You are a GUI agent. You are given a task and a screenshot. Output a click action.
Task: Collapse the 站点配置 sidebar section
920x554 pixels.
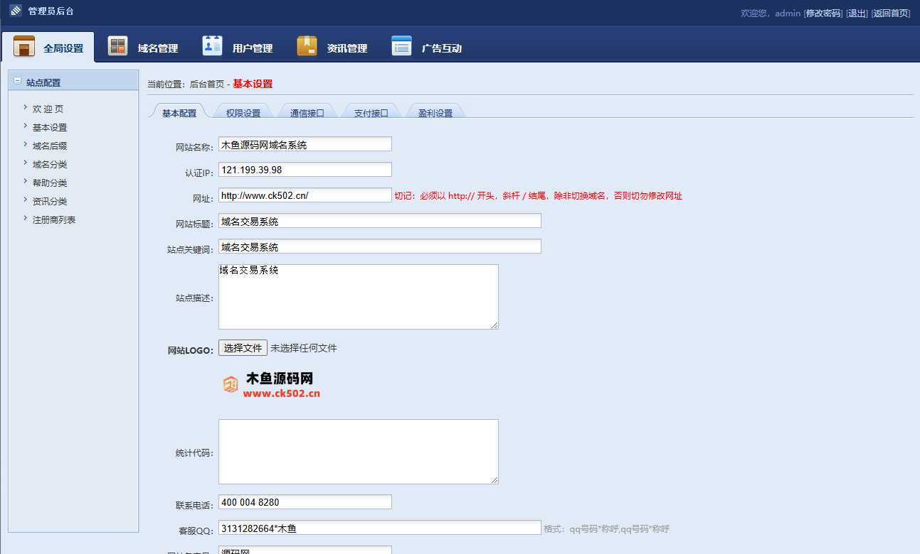coord(18,81)
